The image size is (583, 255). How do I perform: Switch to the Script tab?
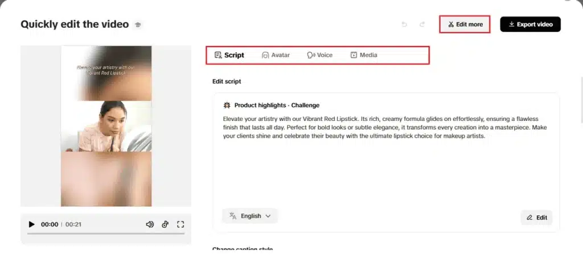point(229,55)
